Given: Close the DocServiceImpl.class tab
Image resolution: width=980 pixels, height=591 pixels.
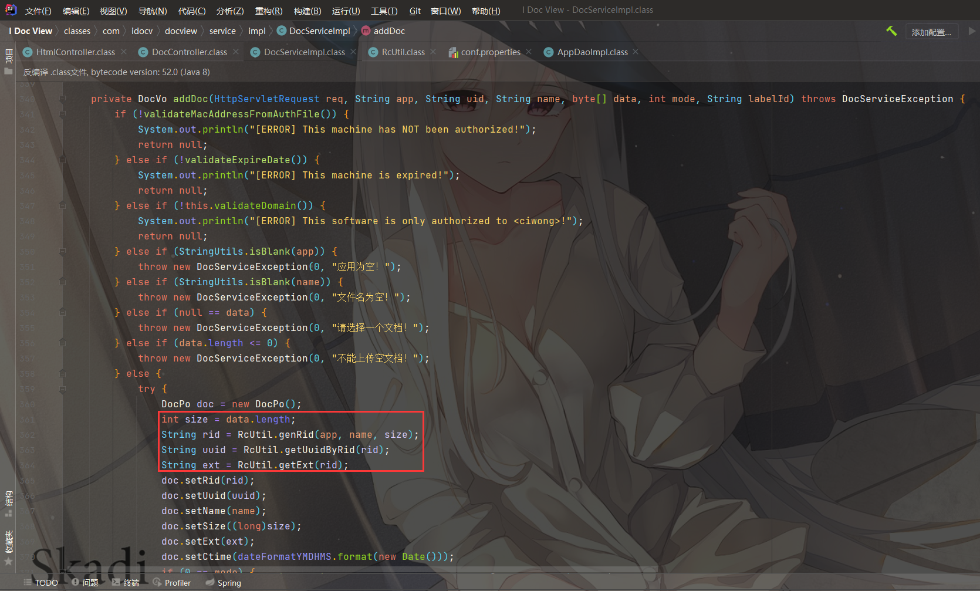Looking at the screenshot, I should pyautogui.click(x=353, y=52).
